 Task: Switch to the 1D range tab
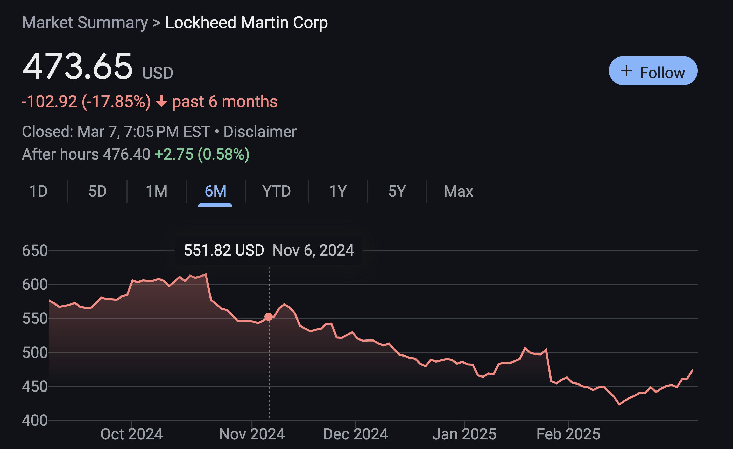[38, 191]
